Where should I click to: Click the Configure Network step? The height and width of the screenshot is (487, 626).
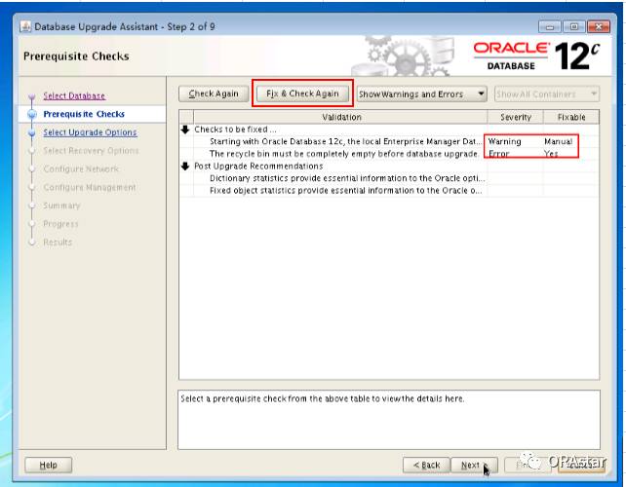(81, 169)
